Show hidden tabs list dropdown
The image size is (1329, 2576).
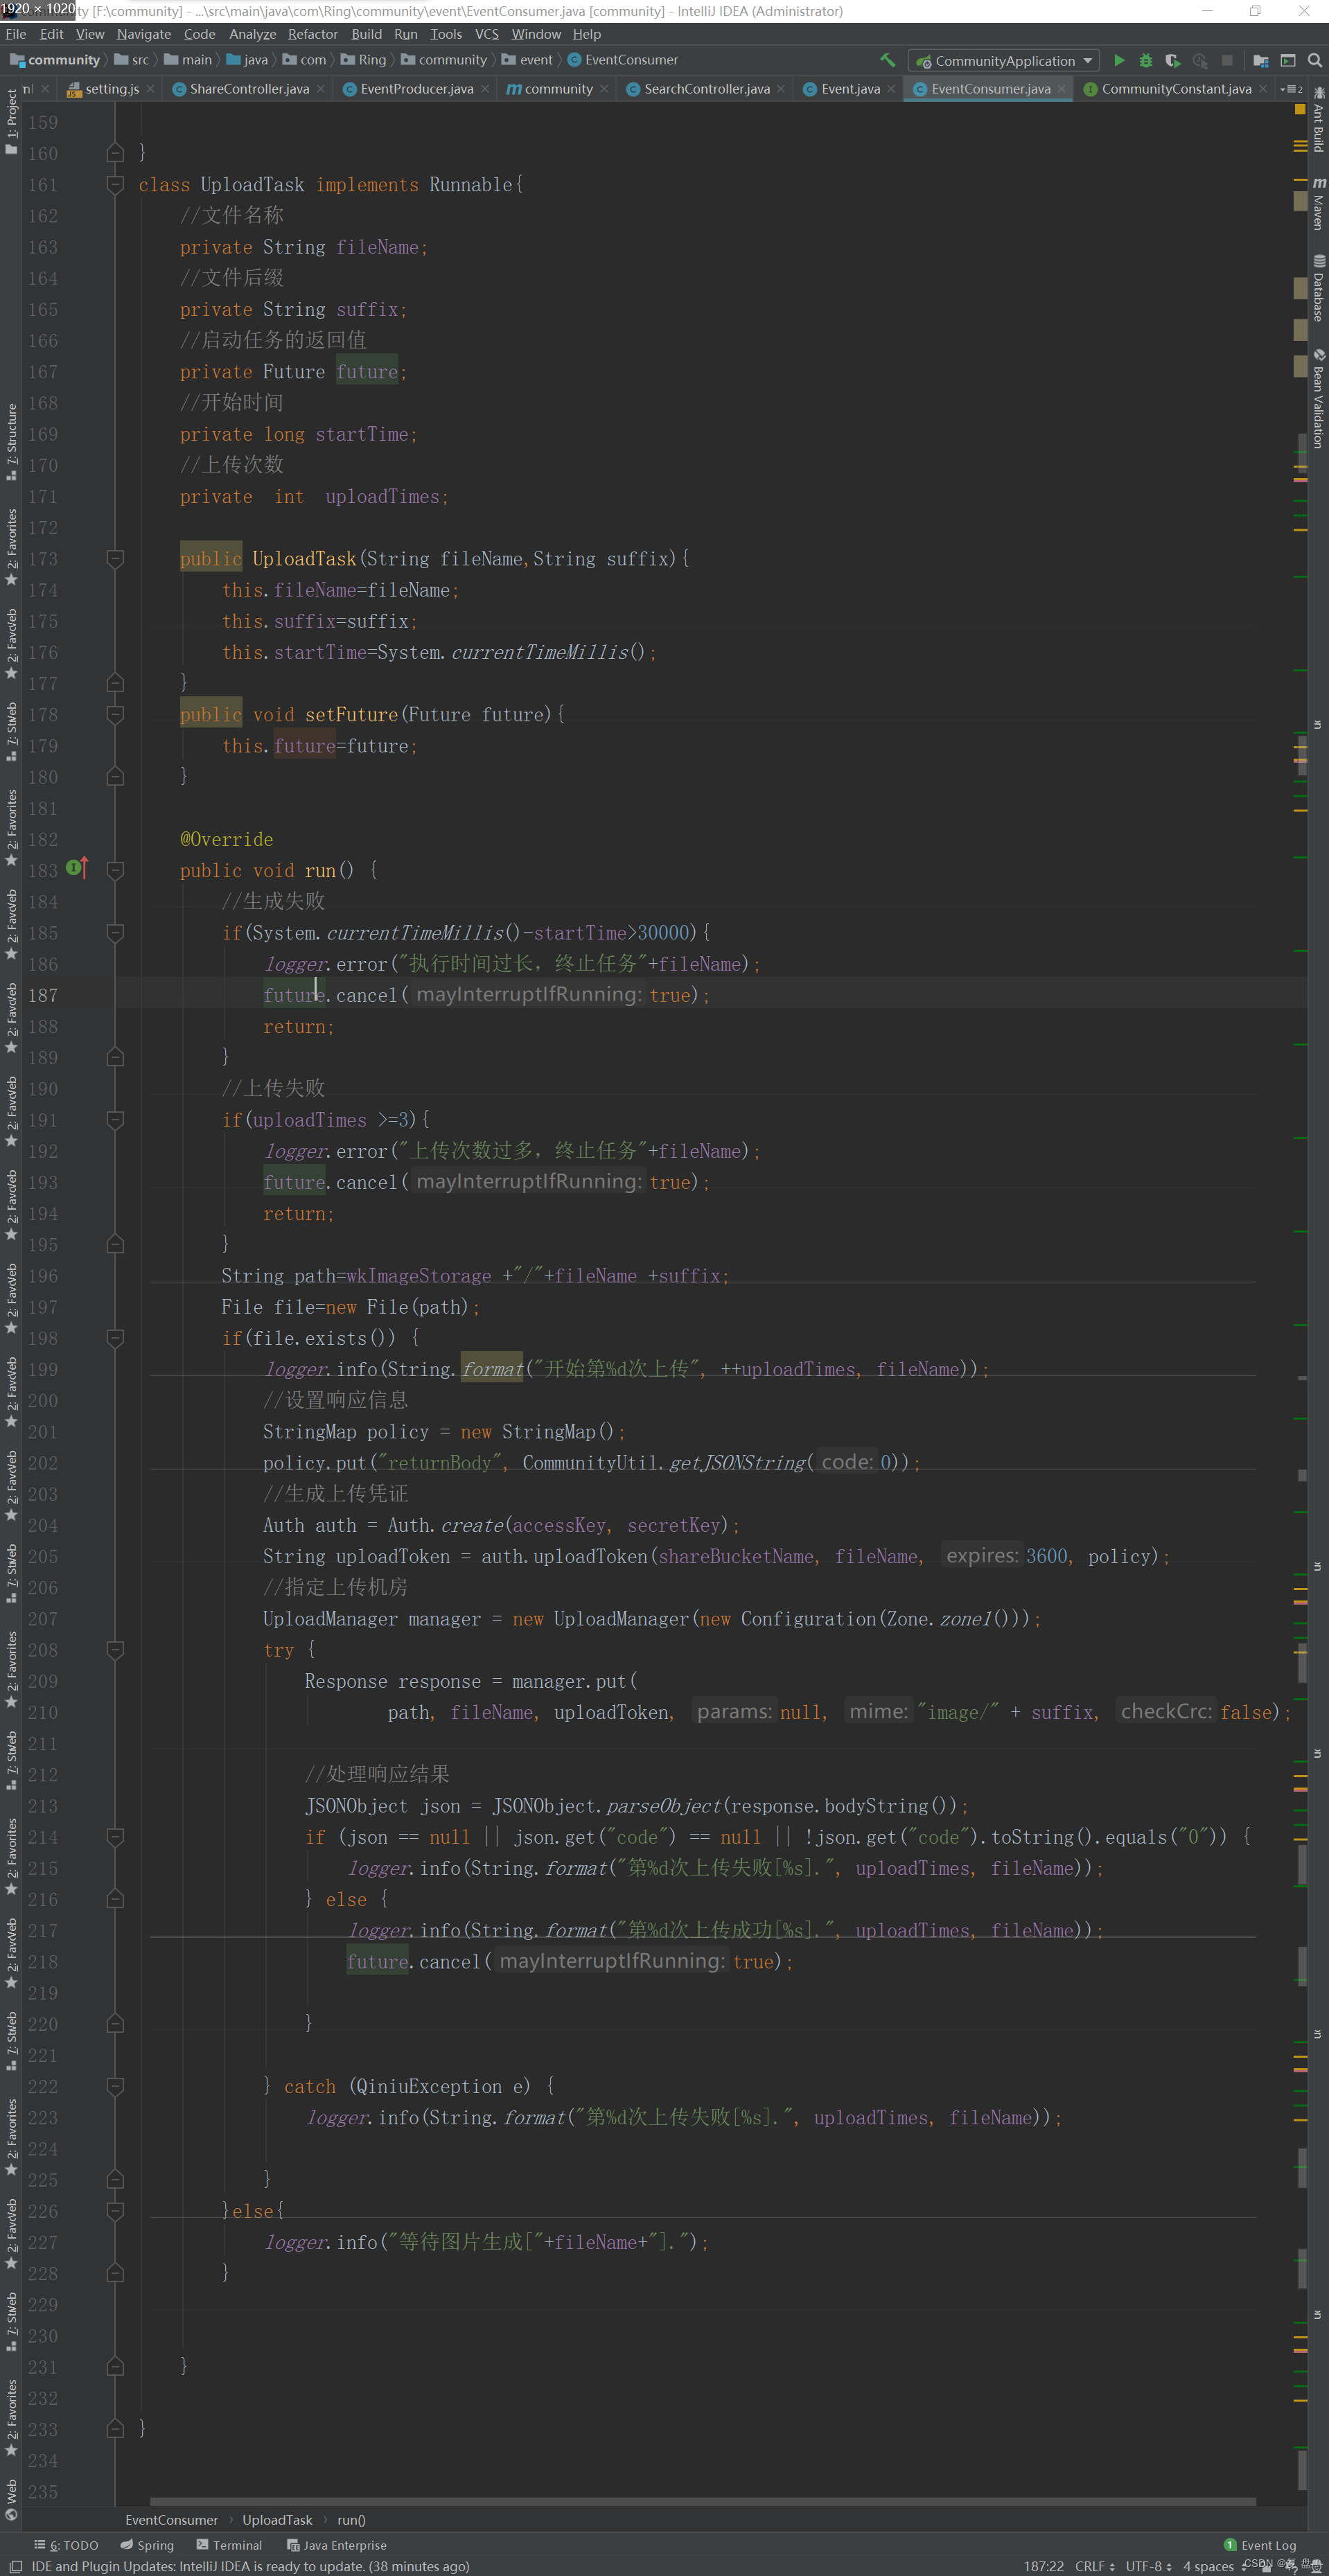coord(1291,89)
